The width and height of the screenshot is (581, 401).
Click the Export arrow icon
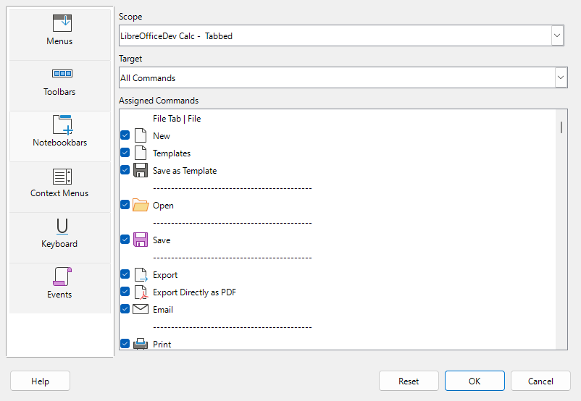click(x=141, y=275)
